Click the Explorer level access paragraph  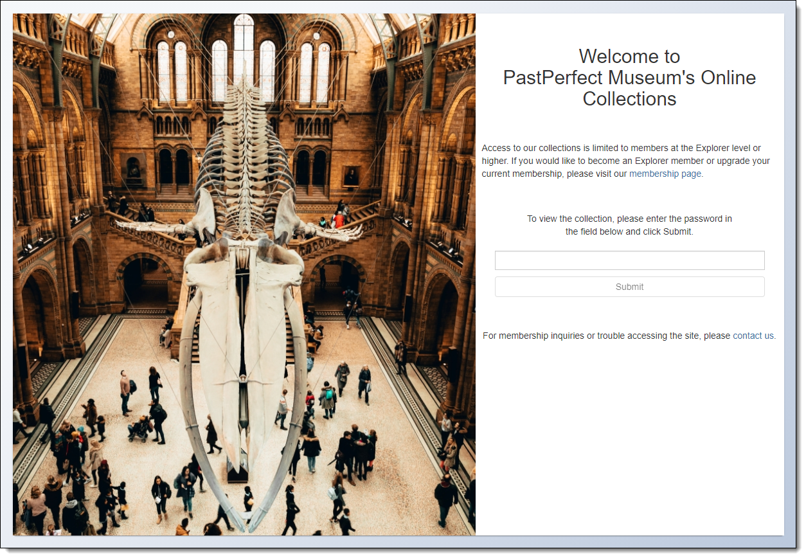click(x=625, y=161)
